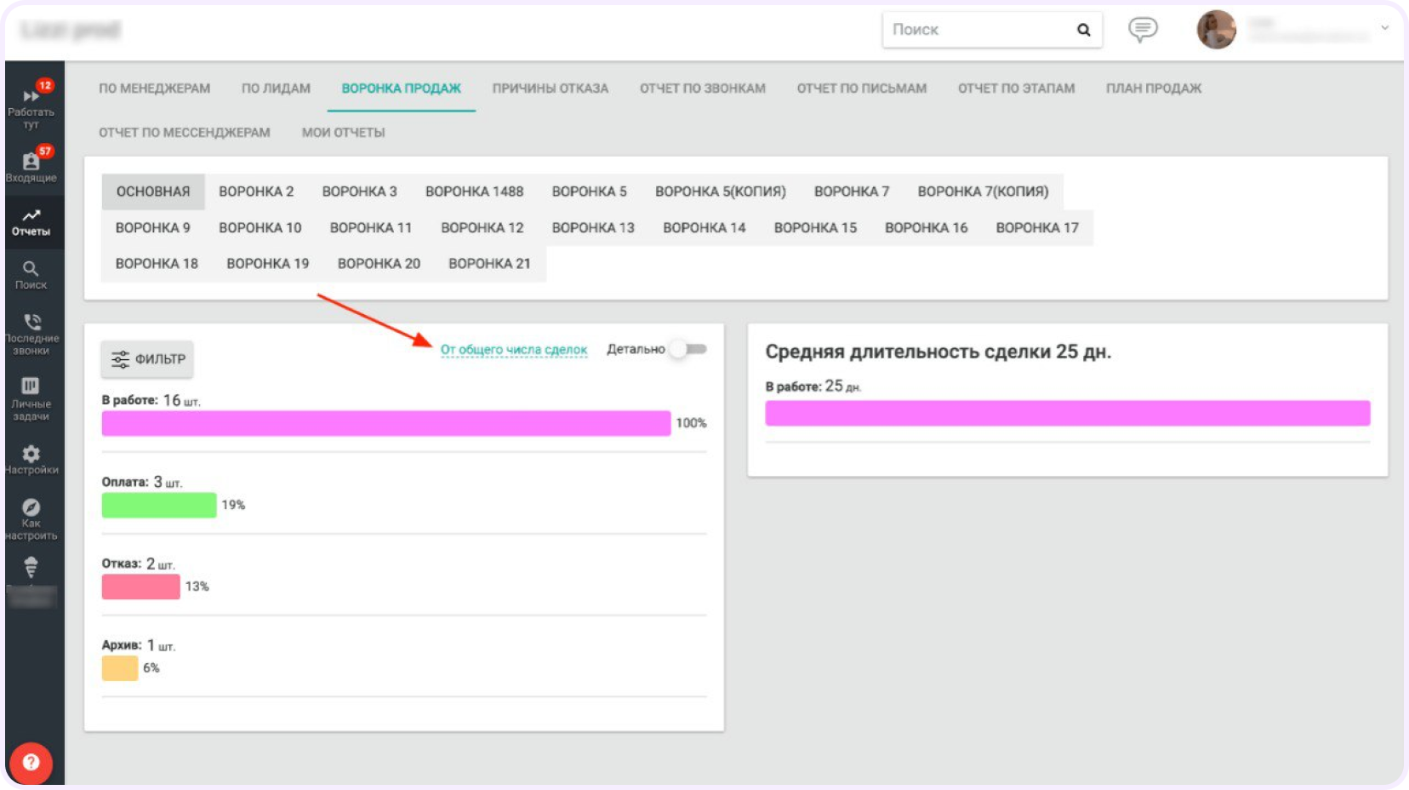Select ВОРОНКА 21 funnel

pos(489,264)
